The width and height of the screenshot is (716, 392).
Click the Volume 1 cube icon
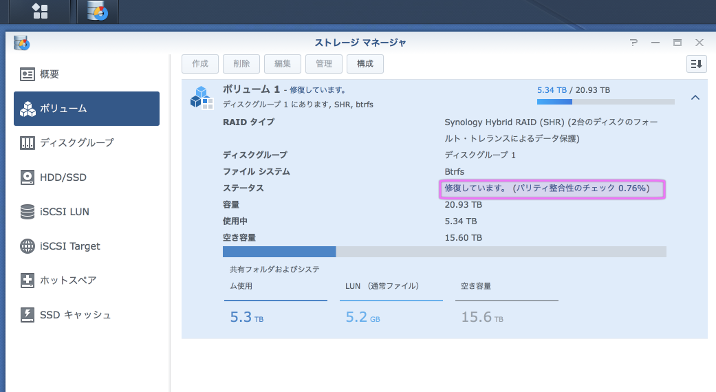(x=202, y=98)
